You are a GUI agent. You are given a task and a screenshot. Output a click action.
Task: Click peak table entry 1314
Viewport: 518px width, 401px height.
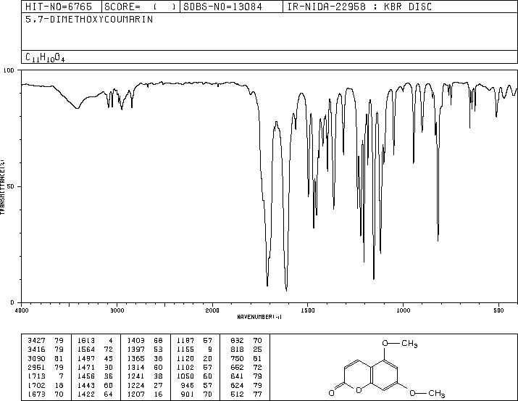[x=135, y=367]
